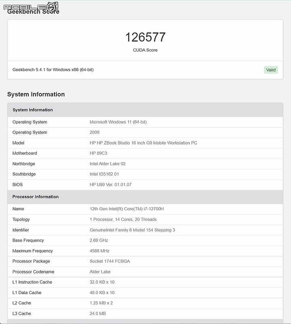291x324 pixels.
Task: Click the L1 Data Cache label
Action: (x=27, y=292)
